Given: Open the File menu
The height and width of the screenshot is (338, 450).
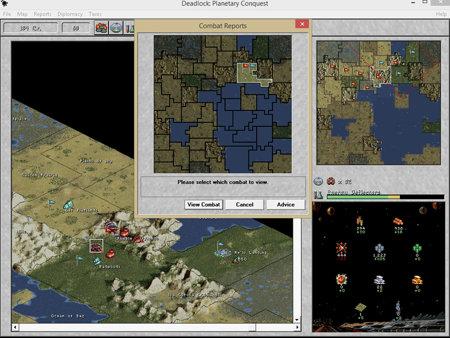Looking at the screenshot, I should [7, 14].
